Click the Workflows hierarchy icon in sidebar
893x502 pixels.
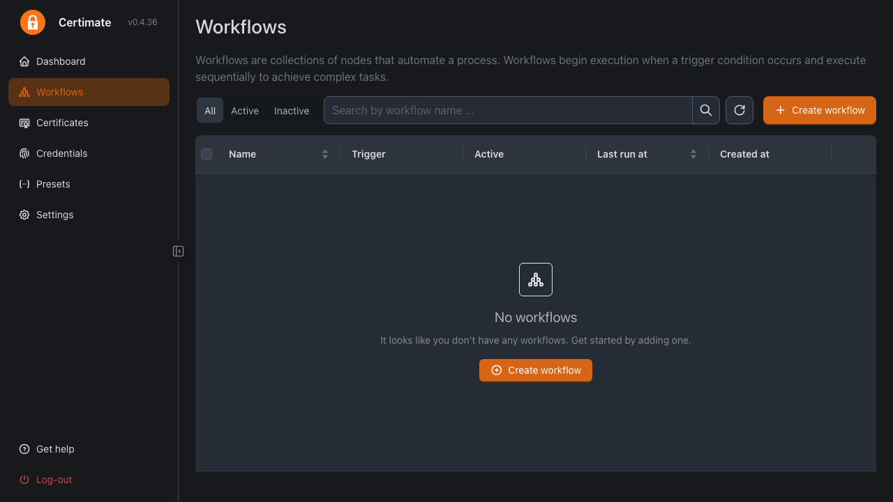(x=24, y=92)
